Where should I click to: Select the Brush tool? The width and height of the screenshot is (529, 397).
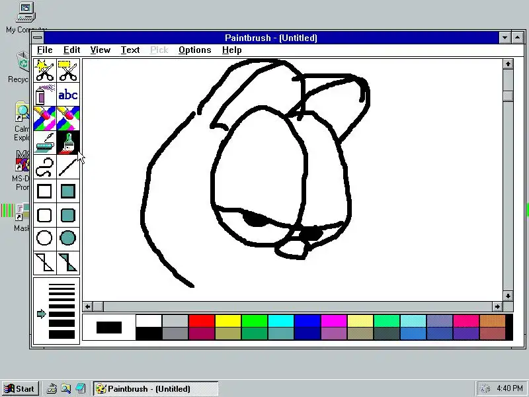(x=68, y=143)
